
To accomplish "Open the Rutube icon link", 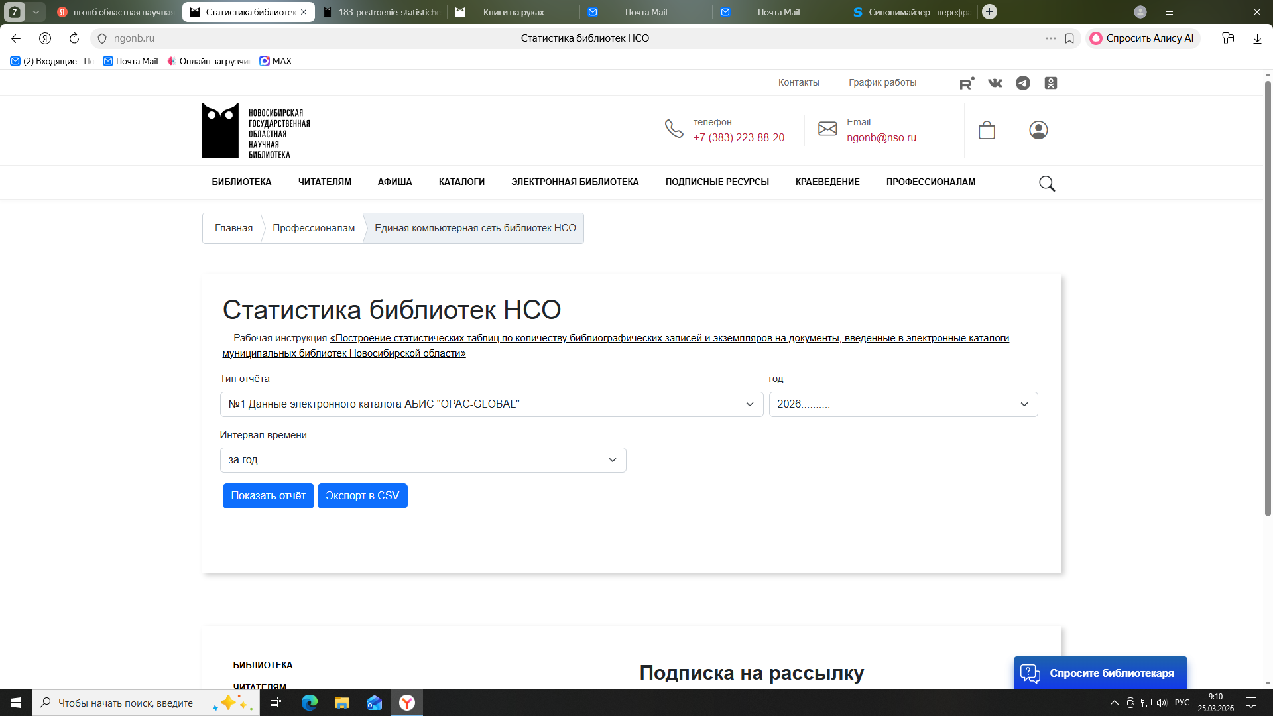I will 967,83.
